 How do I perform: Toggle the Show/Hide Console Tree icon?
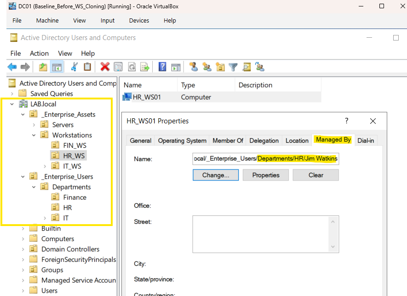click(x=57, y=67)
